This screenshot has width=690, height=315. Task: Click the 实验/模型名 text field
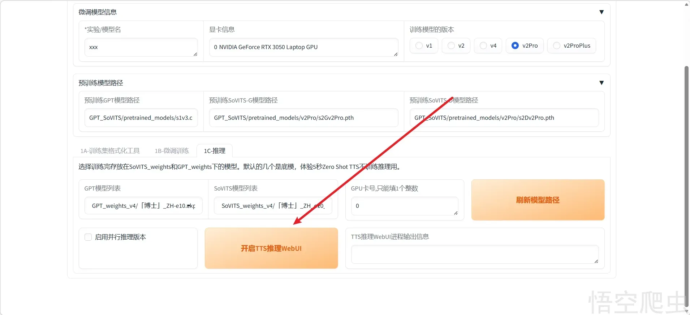pos(141,47)
